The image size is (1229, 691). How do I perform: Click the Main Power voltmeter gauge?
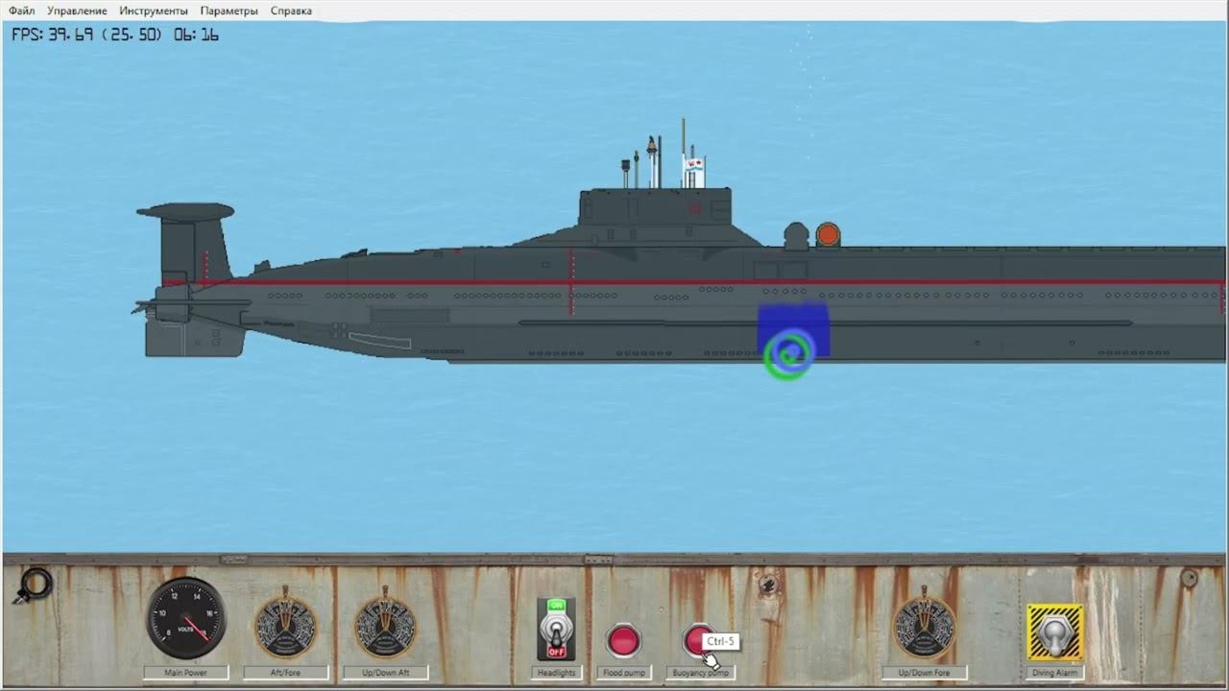pos(186,617)
